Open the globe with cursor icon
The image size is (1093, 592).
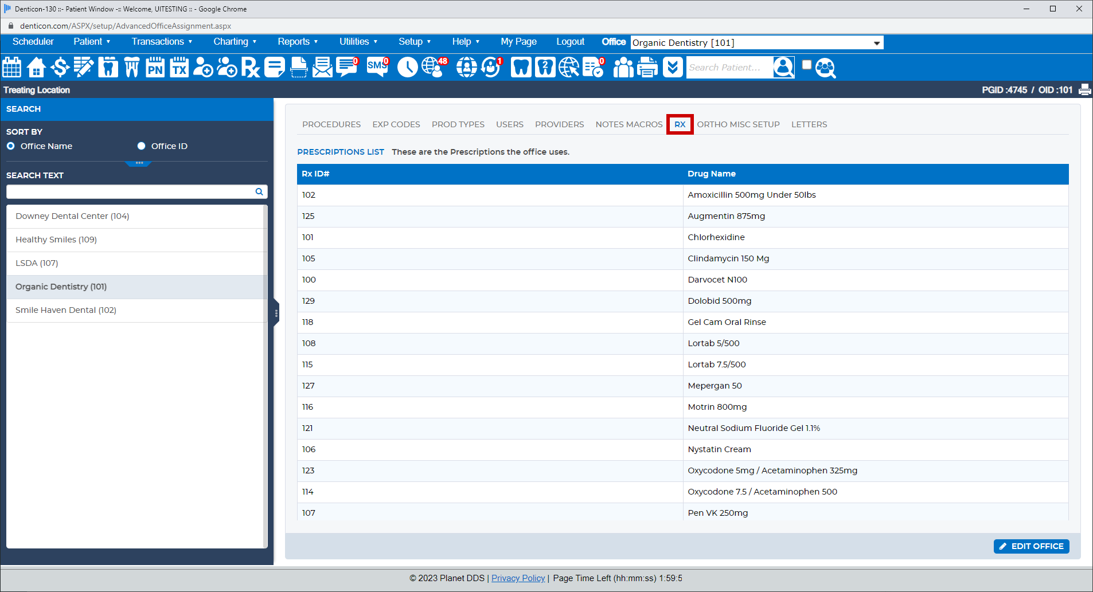click(x=569, y=68)
